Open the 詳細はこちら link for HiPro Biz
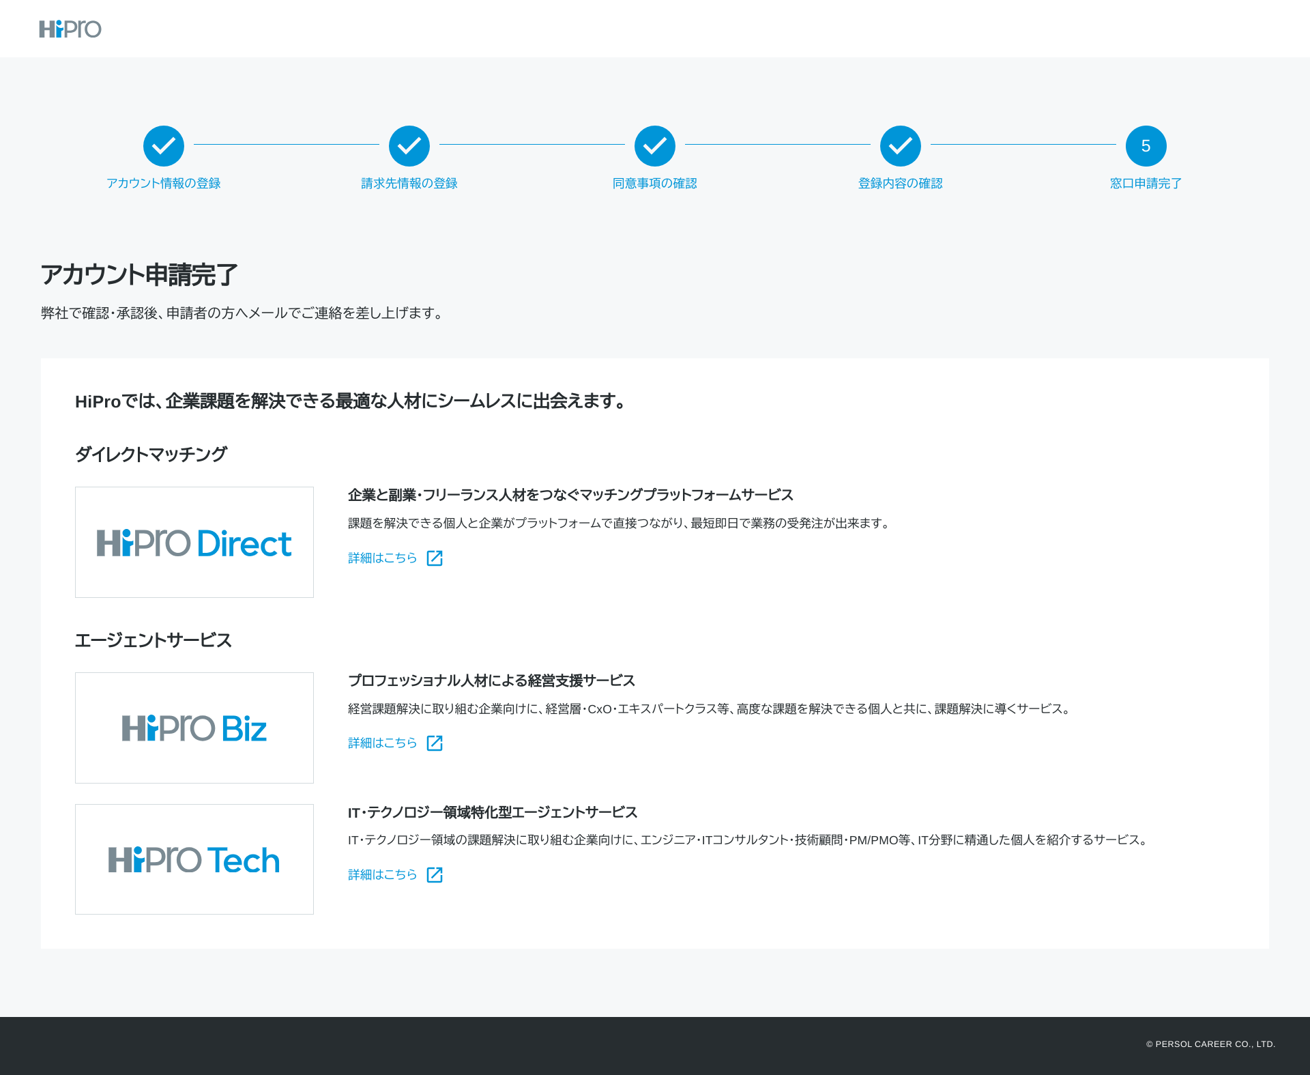1310x1075 pixels. point(381,743)
